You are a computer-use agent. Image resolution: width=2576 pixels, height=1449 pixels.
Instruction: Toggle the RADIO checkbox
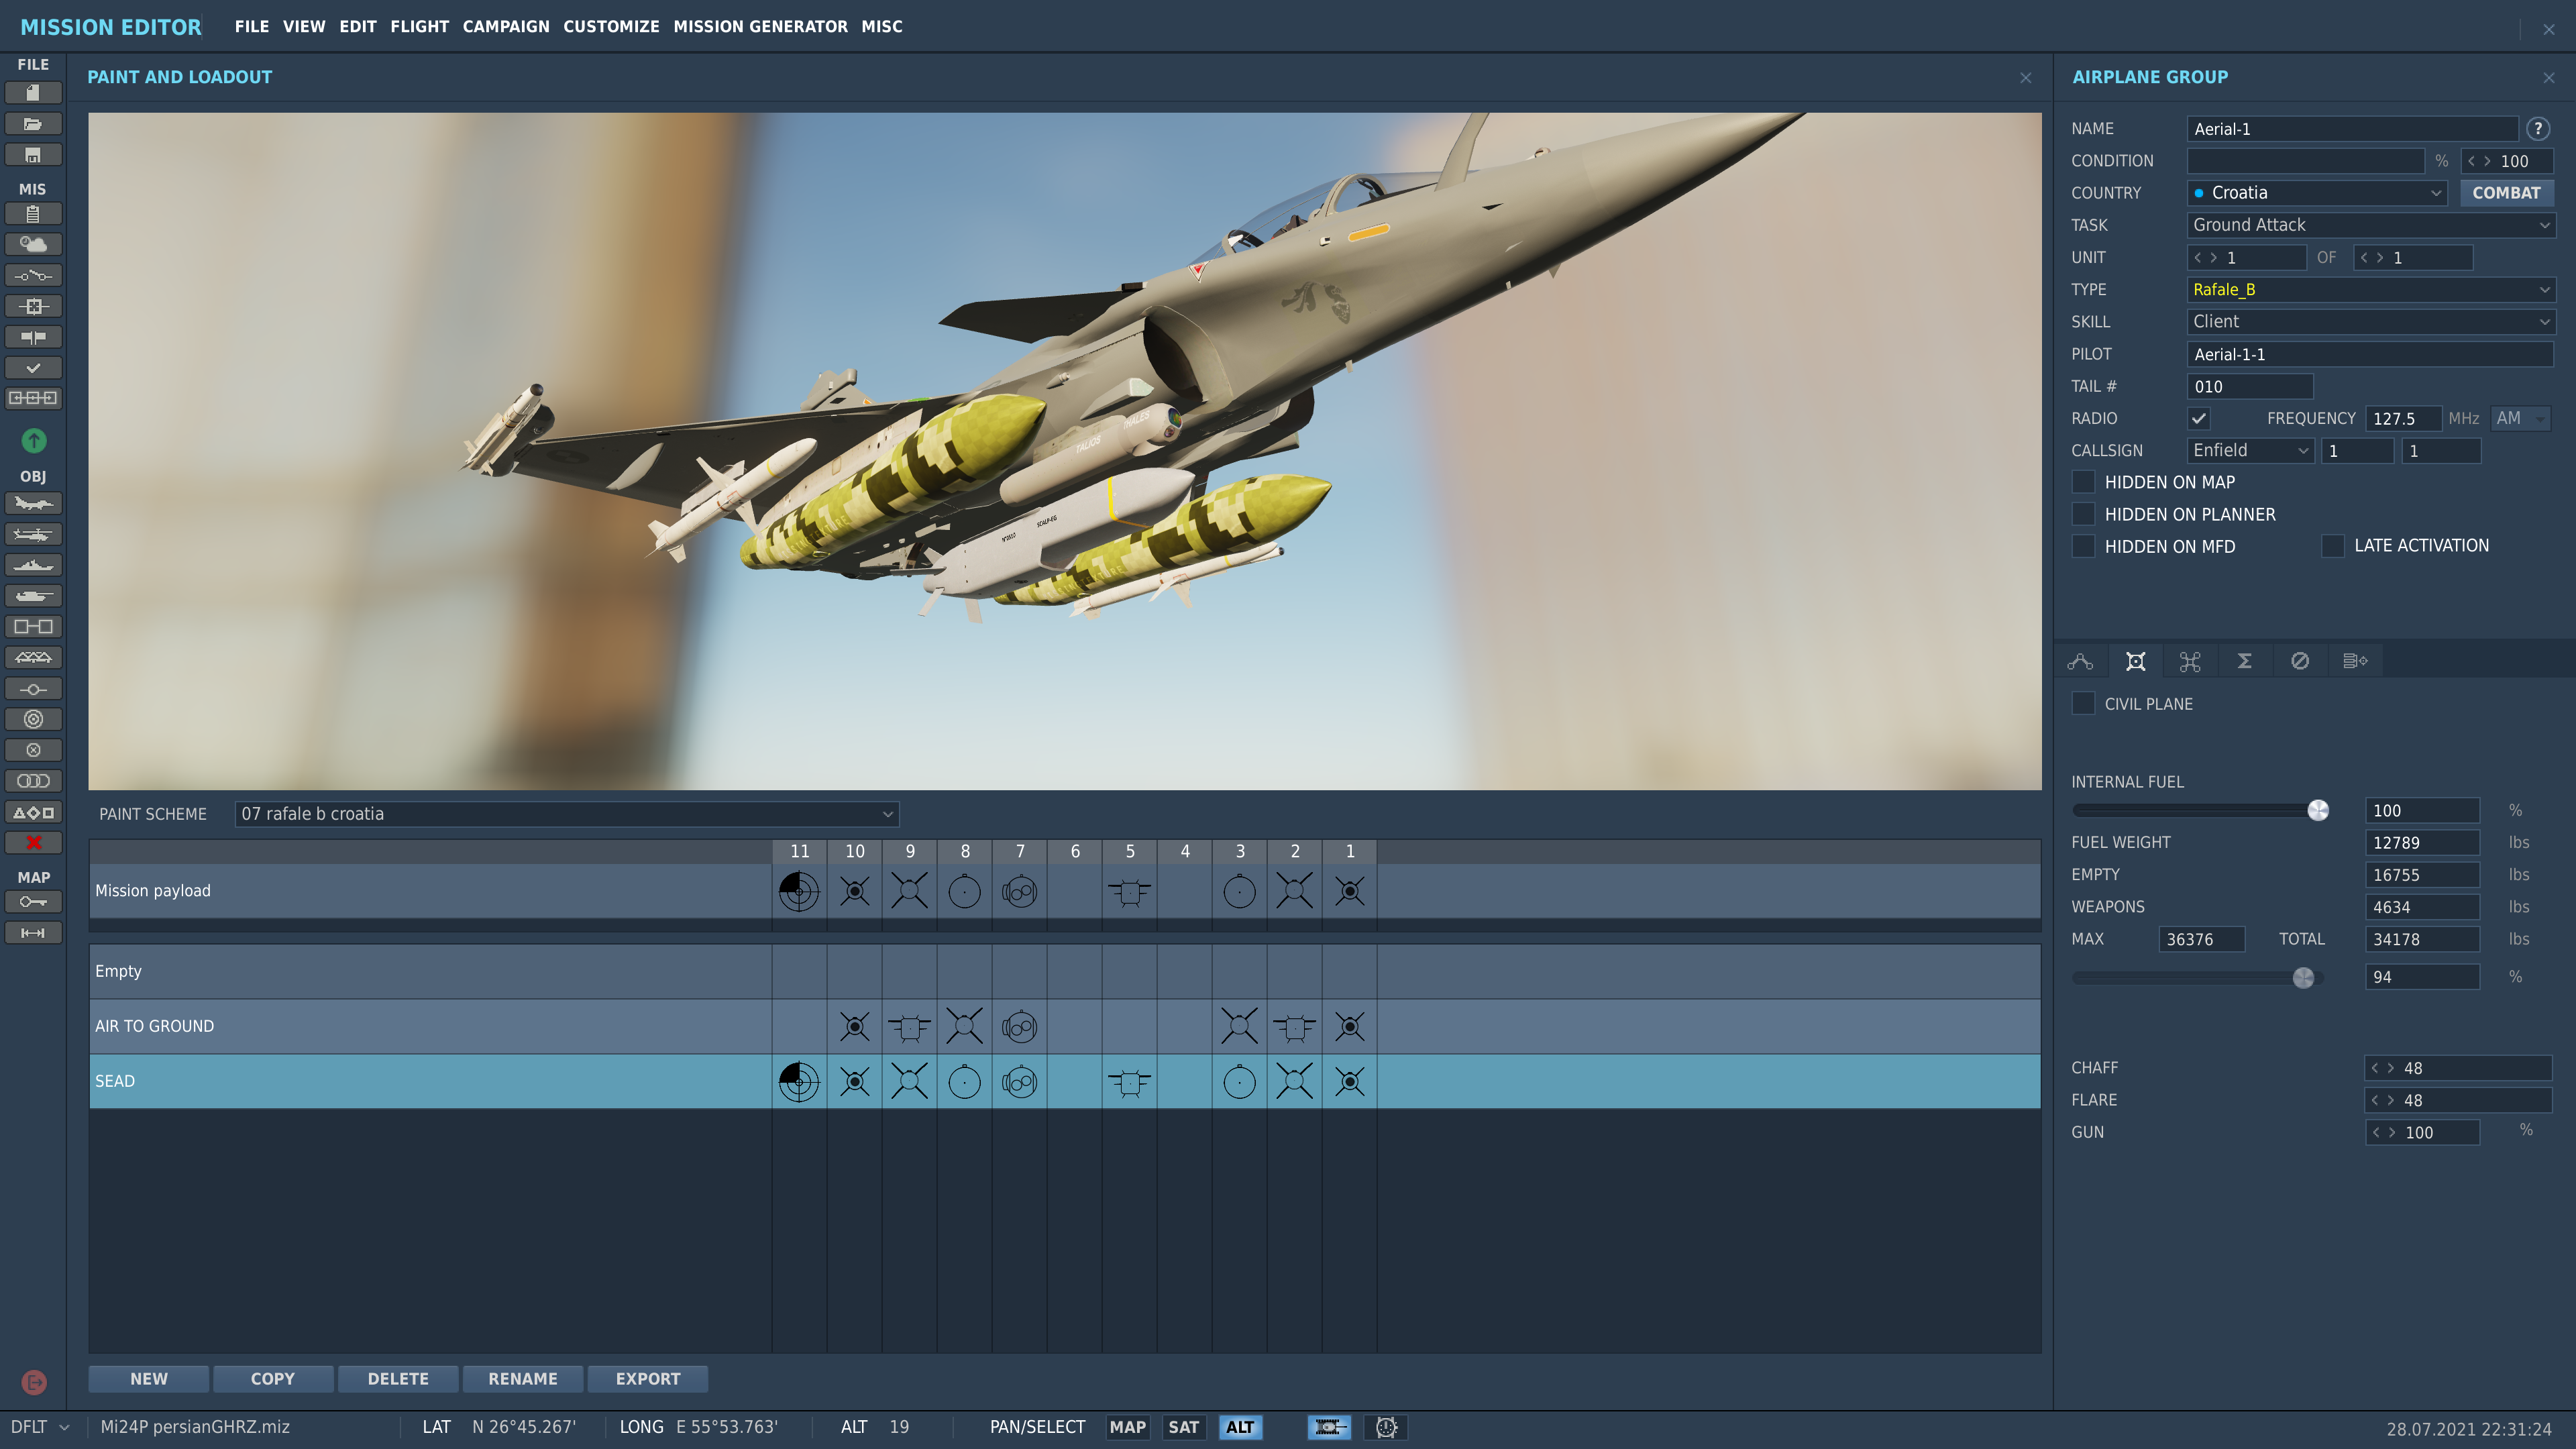click(x=2198, y=418)
